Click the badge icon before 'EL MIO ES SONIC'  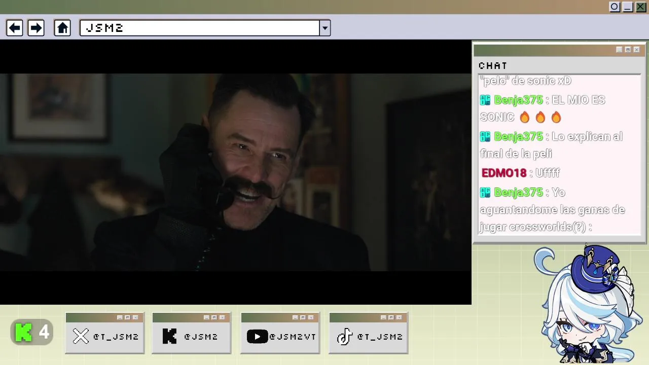pos(485,100)
